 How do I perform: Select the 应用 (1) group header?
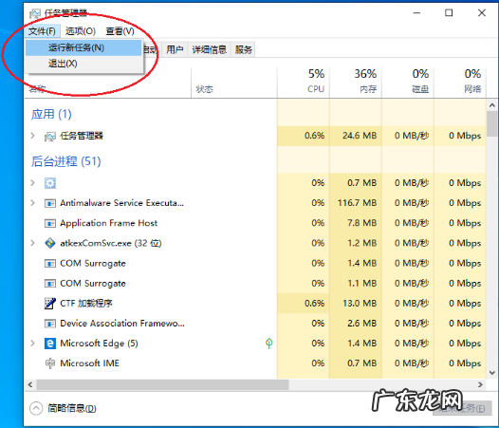pyautogui.click(x=51, y=114)
